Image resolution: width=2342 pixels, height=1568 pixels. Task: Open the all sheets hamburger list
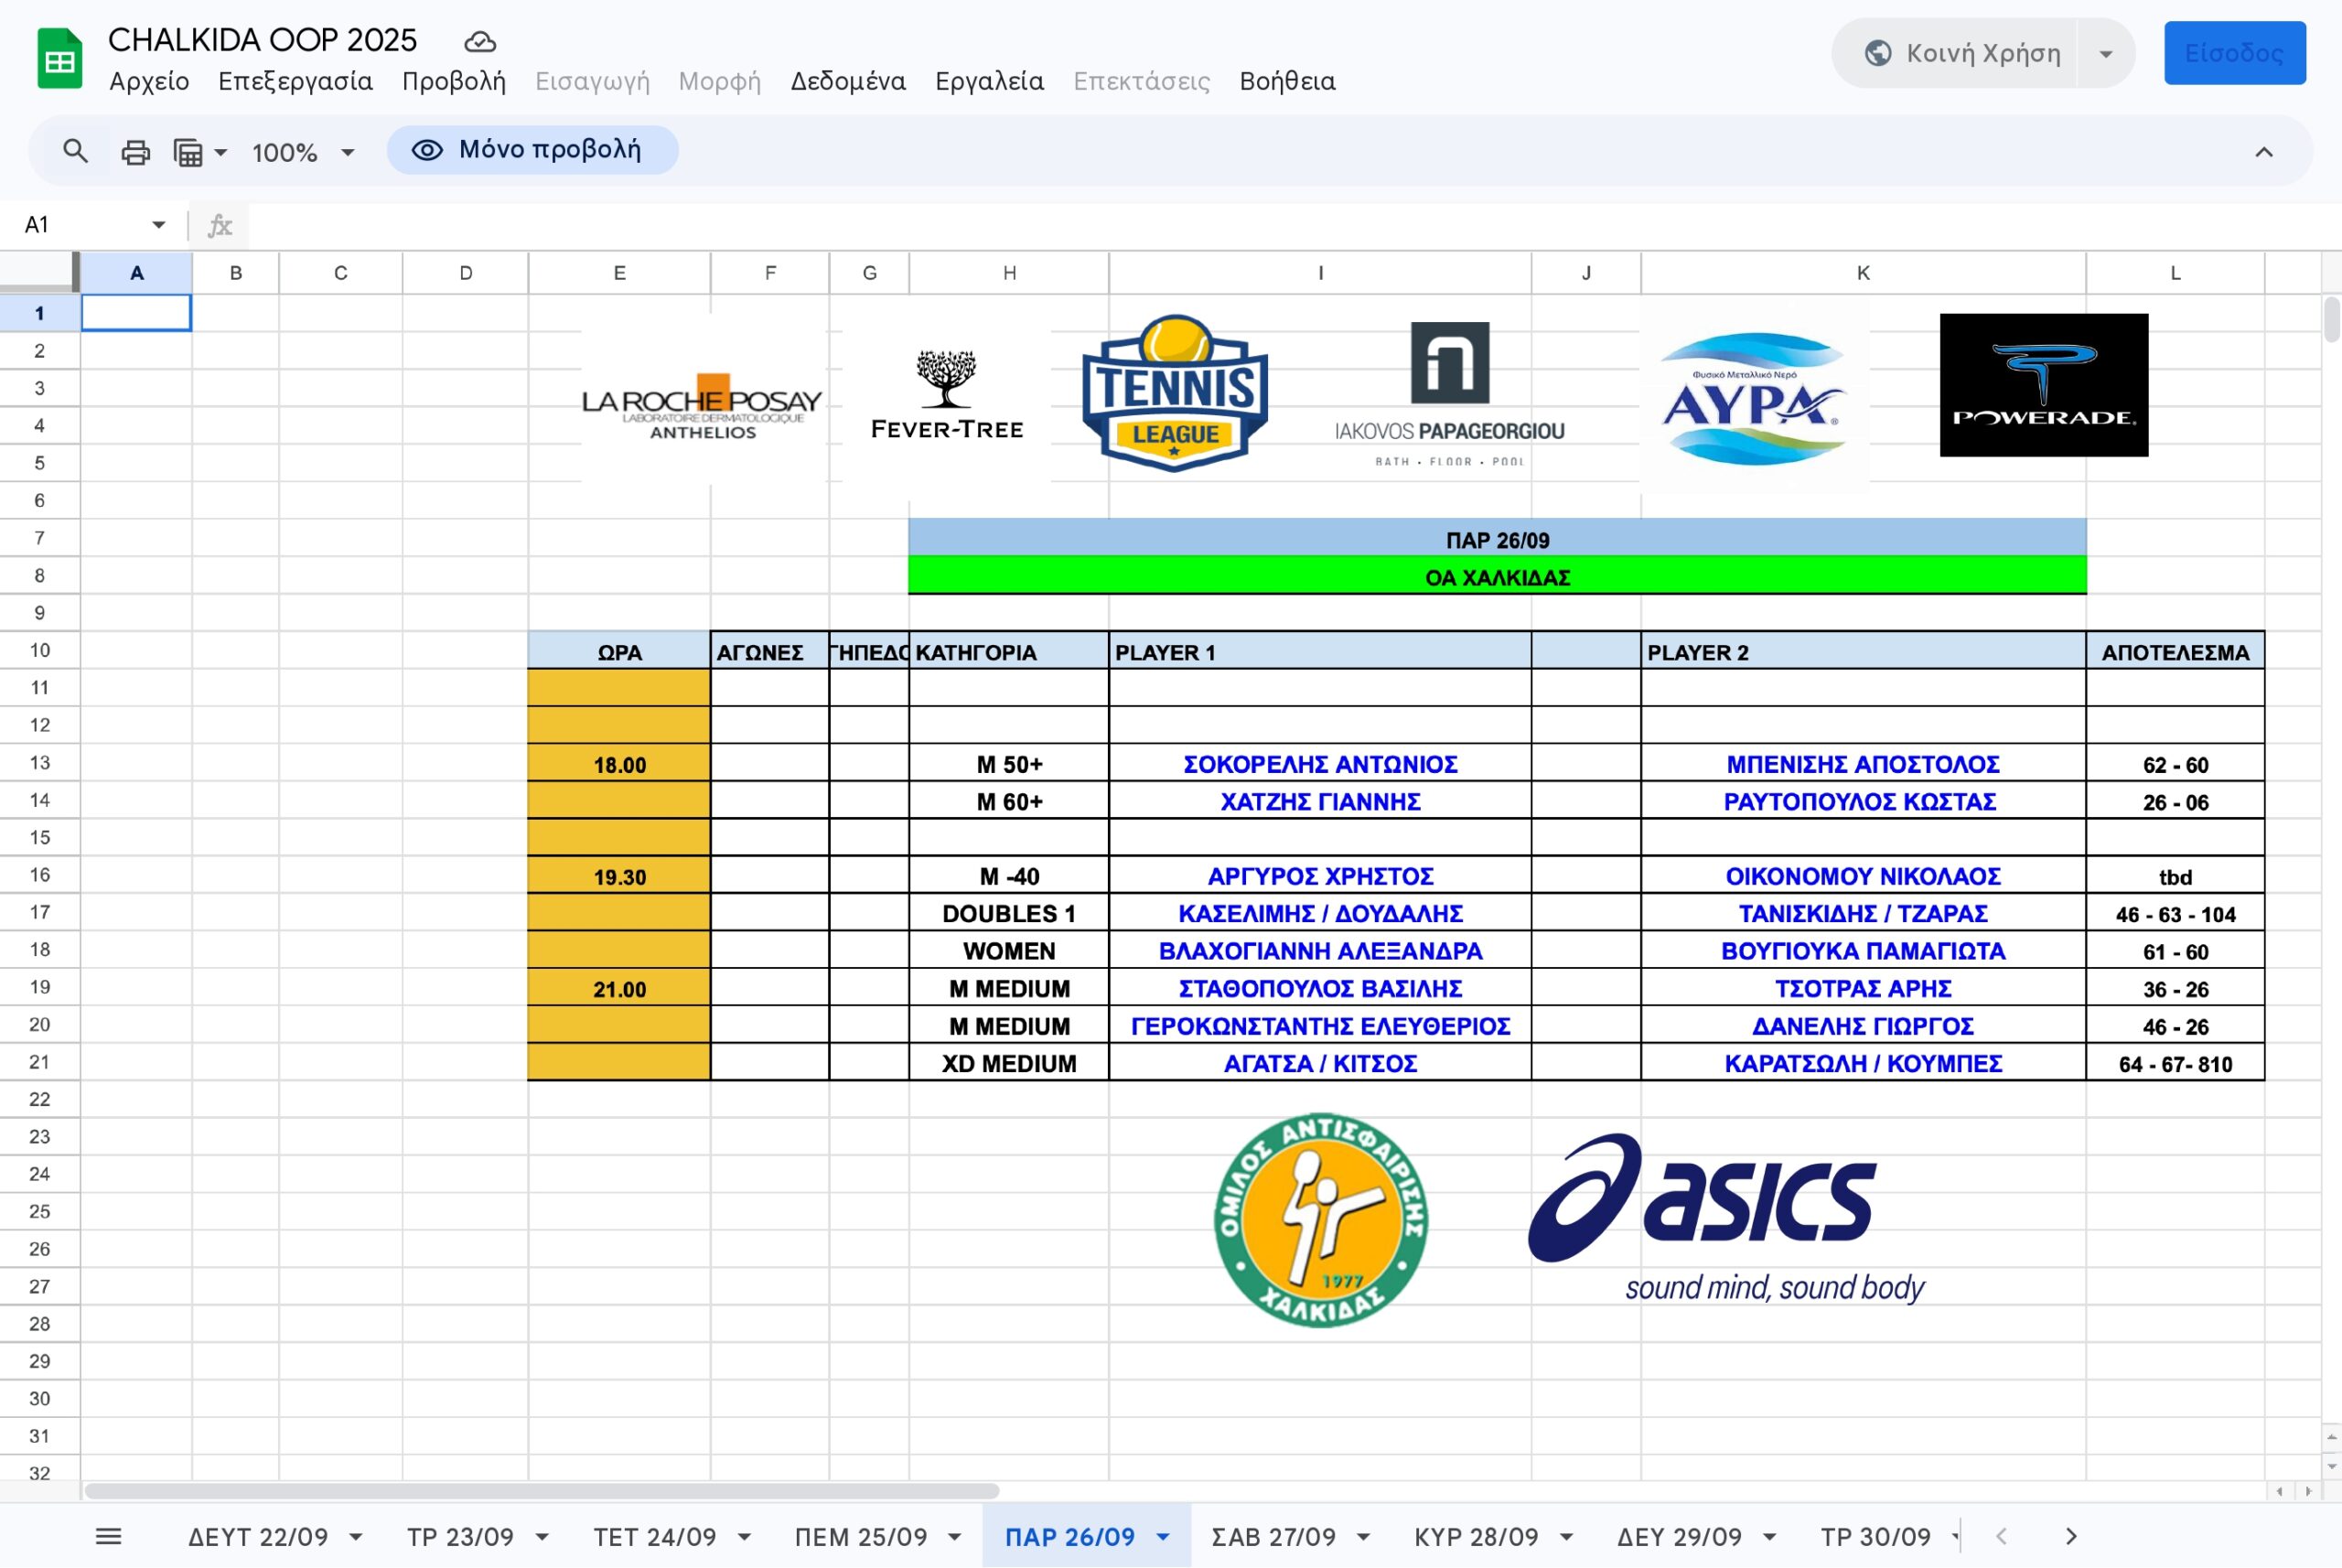tap(108, 1536)
